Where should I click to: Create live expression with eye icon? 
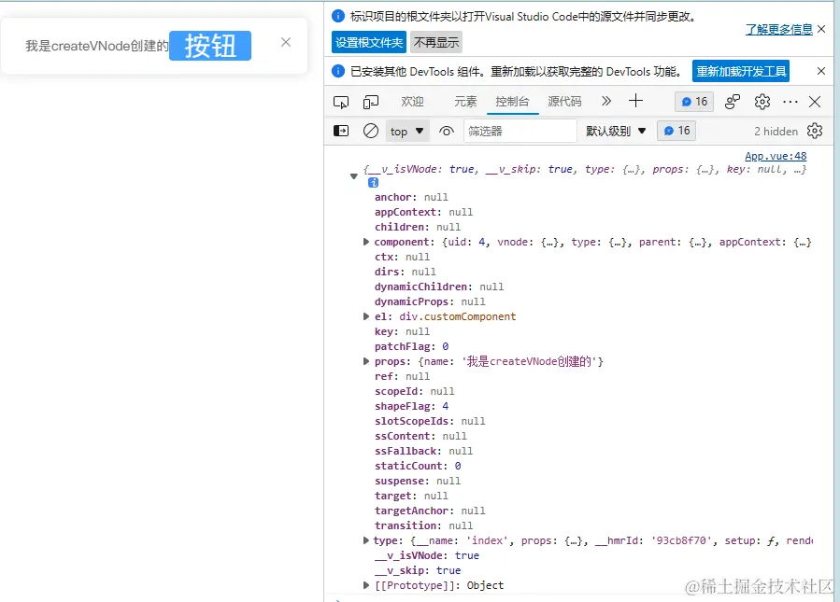[447, 131]
